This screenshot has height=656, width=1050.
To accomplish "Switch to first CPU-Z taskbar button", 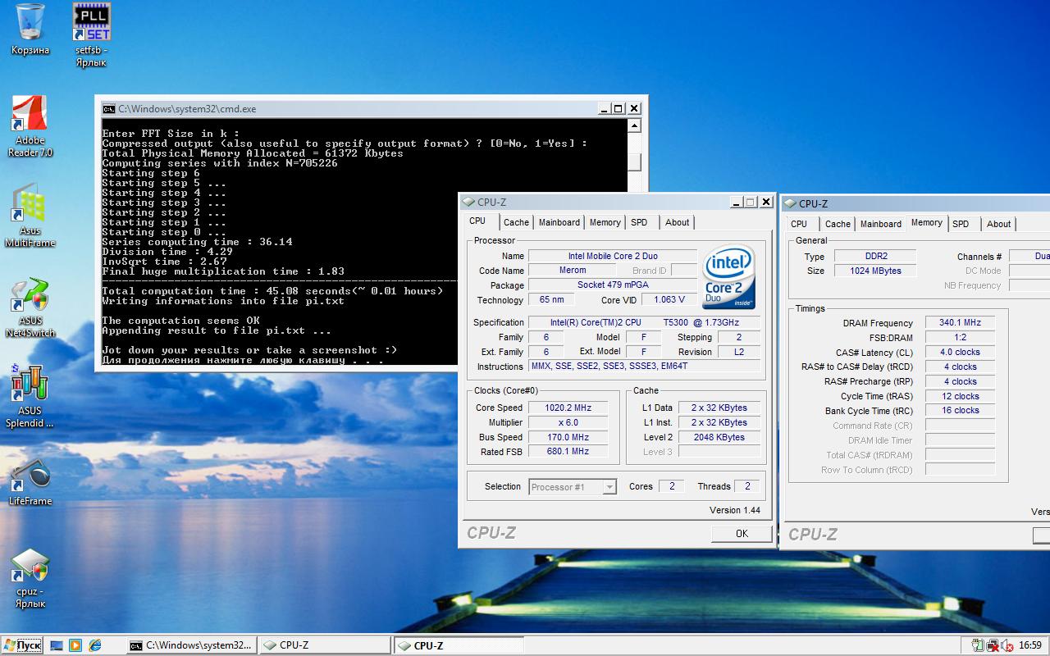I will 326,645.
